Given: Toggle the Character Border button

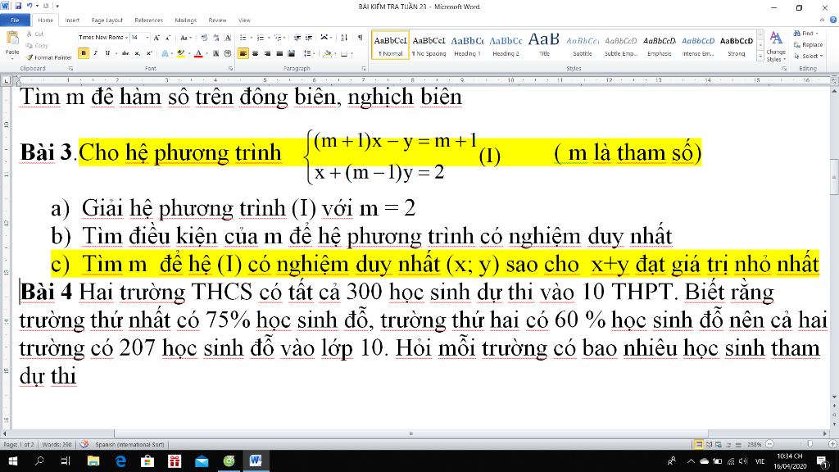Looking at the screenshot, I should click(x=228, y=38).
